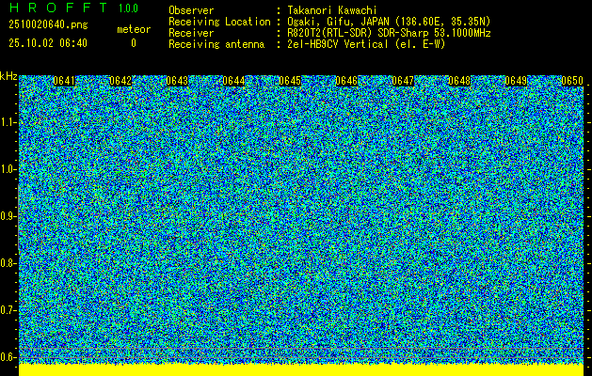Click the 0649 time marker
The width and height of the screenshot is (592, 376).
[516, 81]
